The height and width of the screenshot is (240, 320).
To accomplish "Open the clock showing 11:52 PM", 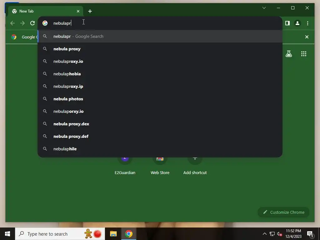I will coord(293,234).
